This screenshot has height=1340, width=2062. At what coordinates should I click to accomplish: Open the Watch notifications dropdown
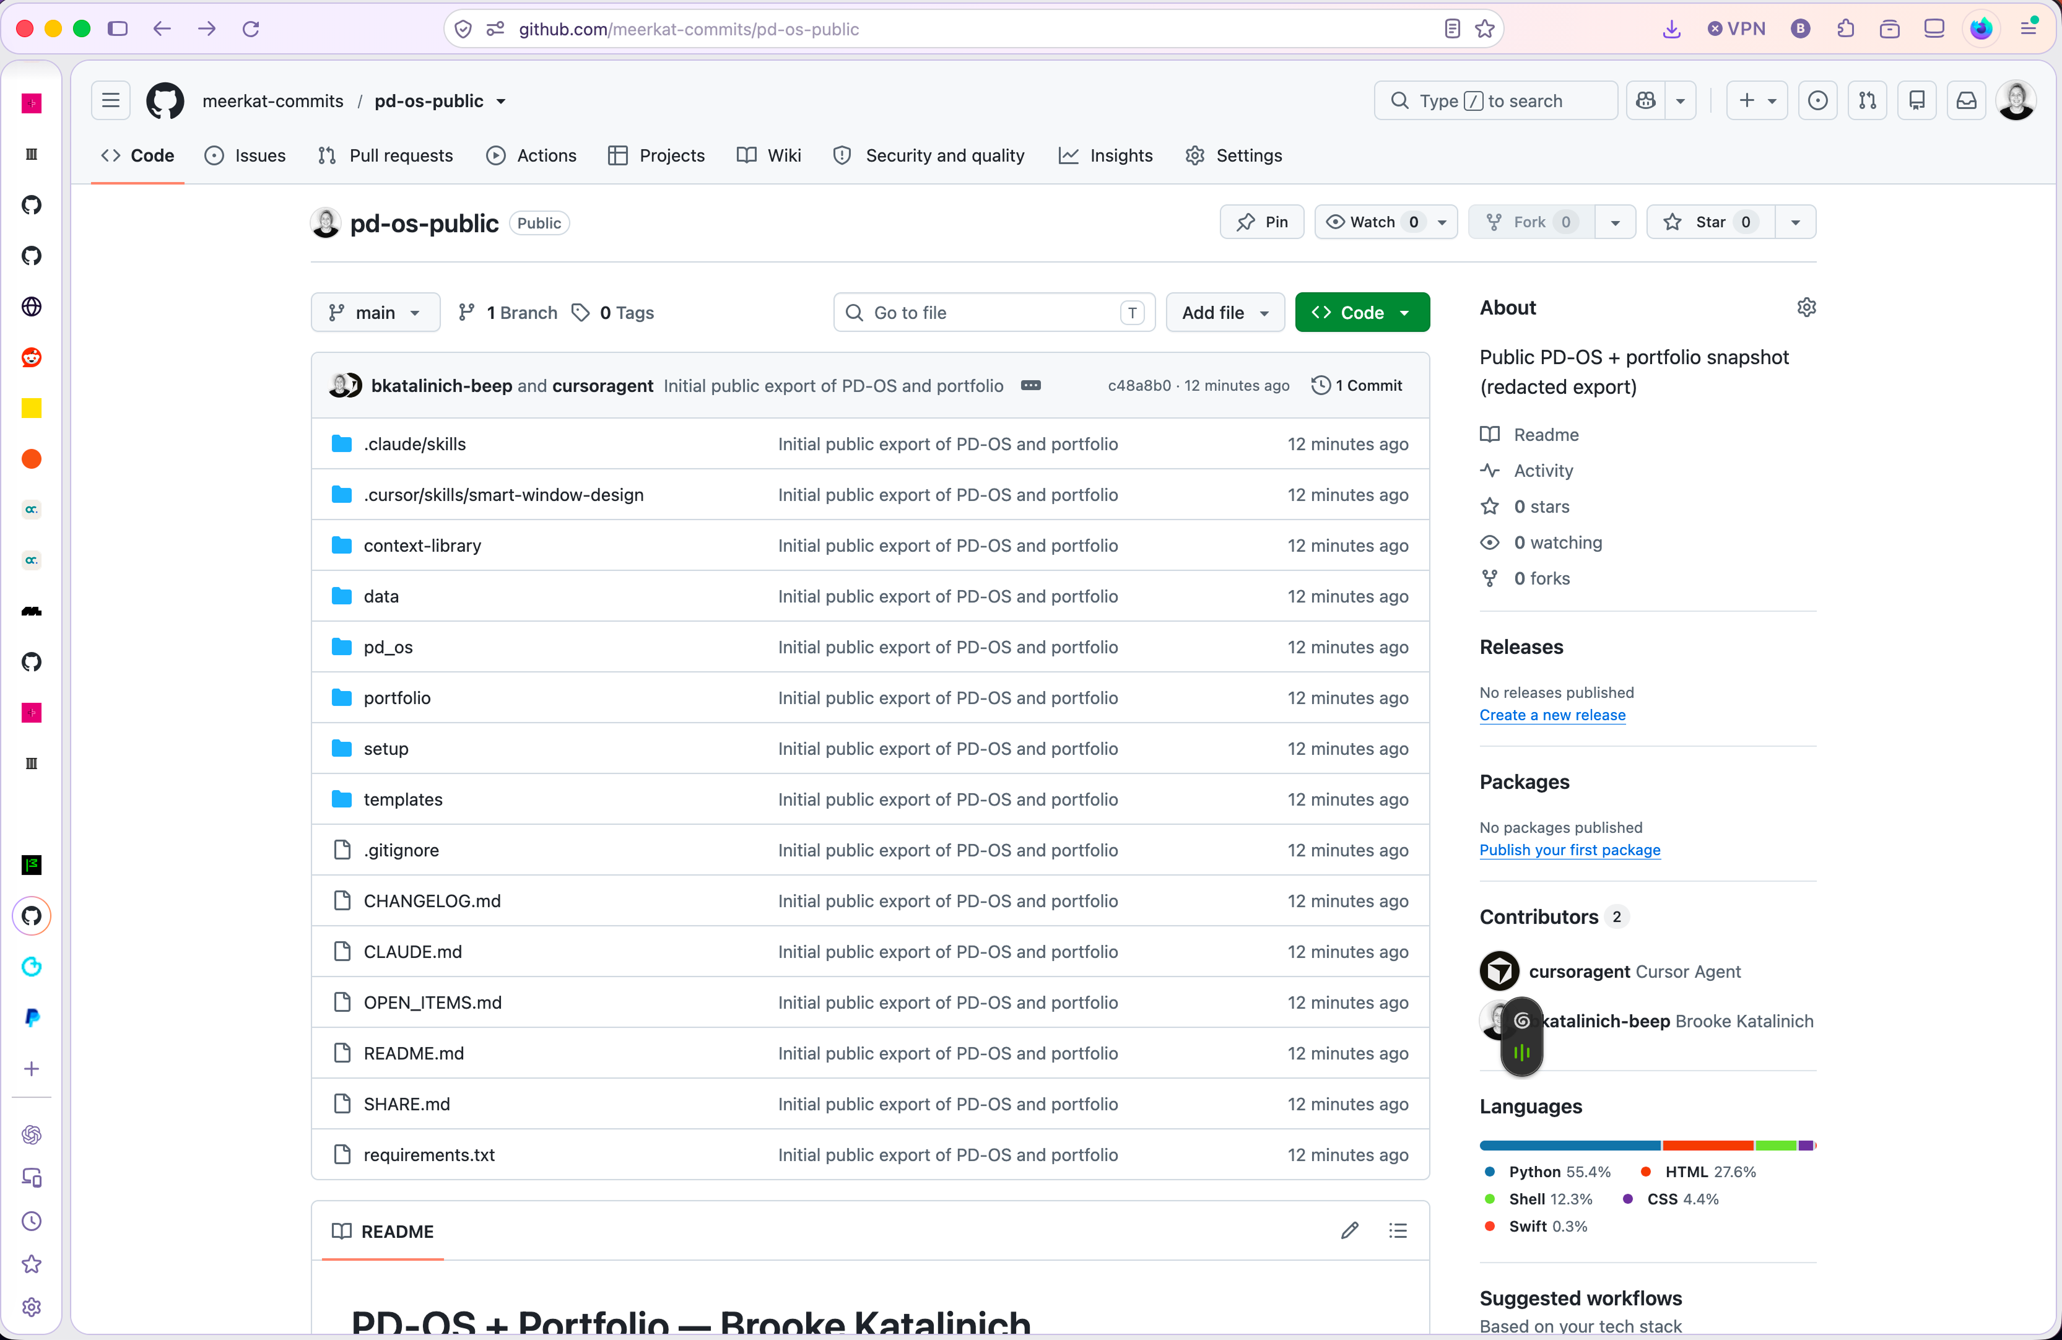(1385, 222)
